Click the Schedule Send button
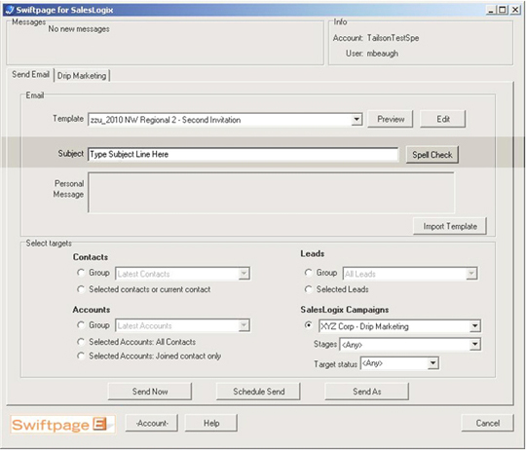Screen dimensions: 526x450 tap(258, 392)
